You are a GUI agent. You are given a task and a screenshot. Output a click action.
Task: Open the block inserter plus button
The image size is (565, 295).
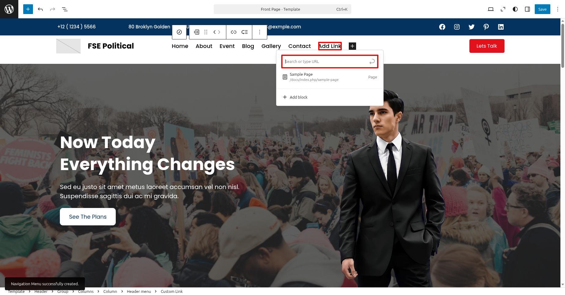28,9
